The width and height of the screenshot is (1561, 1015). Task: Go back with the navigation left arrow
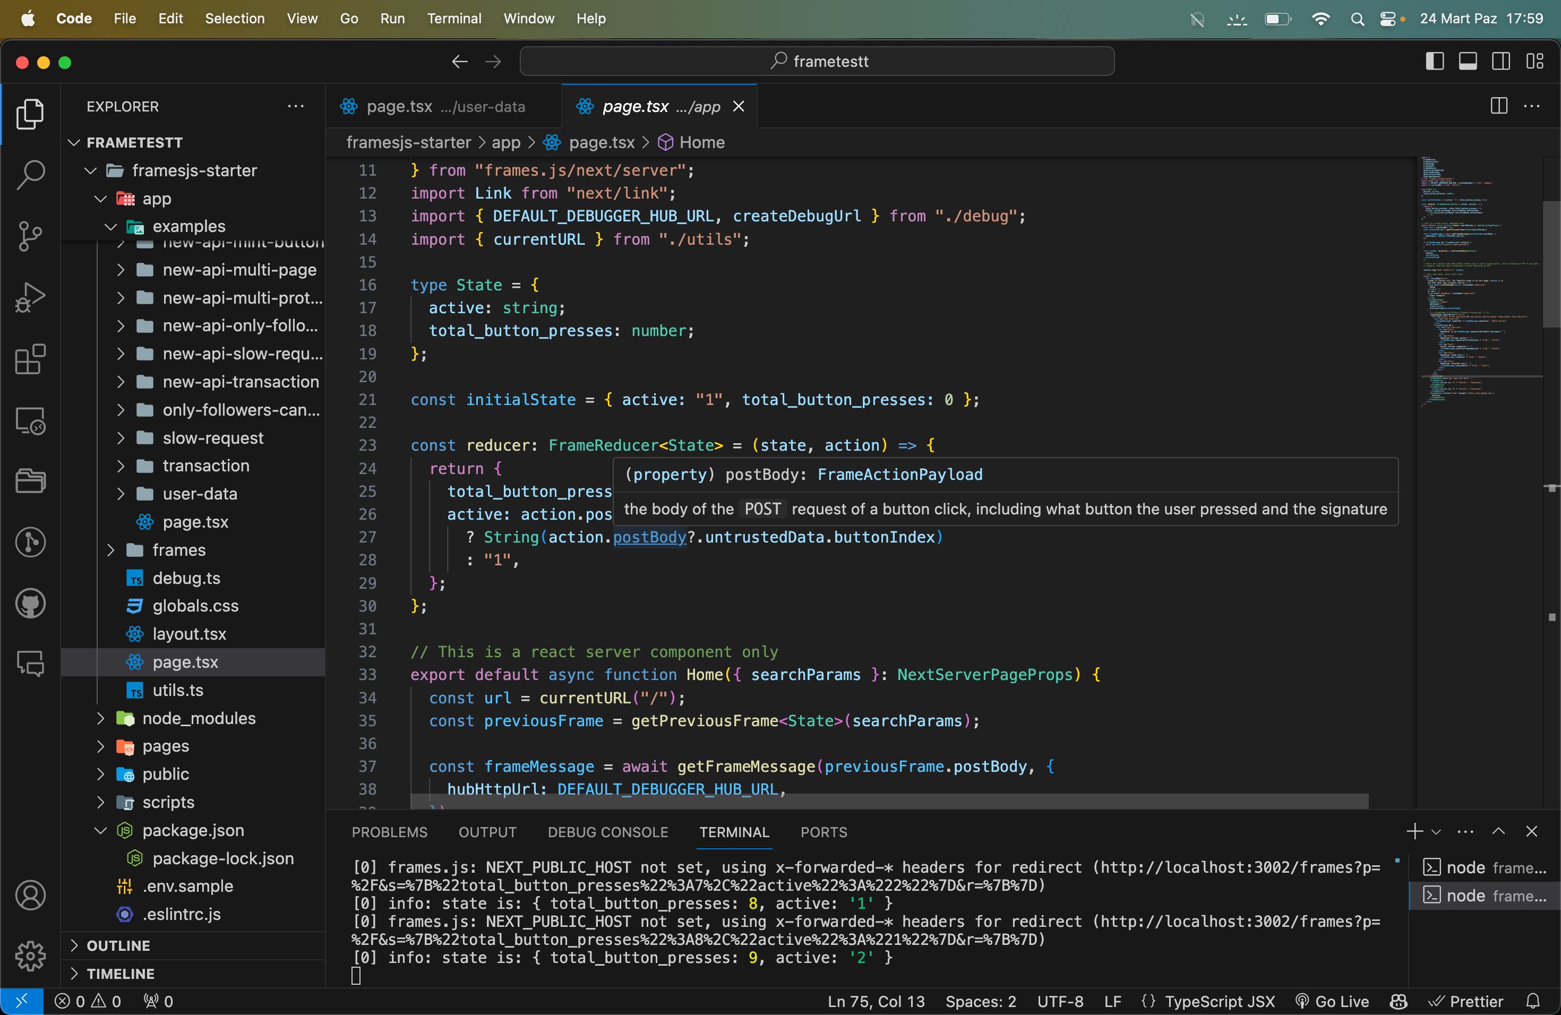[x=460, y=62]
